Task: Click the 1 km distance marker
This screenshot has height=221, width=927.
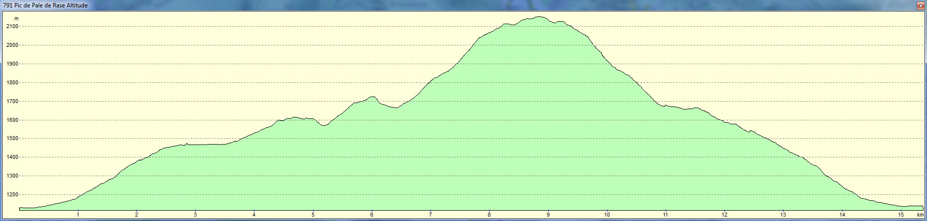Action: pyautogui.click(x=78, y=215)
